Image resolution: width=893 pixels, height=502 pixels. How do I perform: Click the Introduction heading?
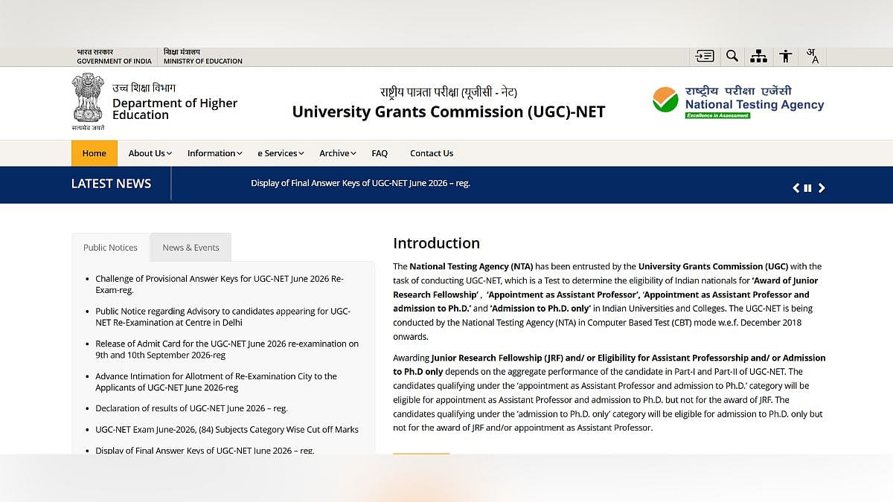pyautogui.click(x=436, y=243)
